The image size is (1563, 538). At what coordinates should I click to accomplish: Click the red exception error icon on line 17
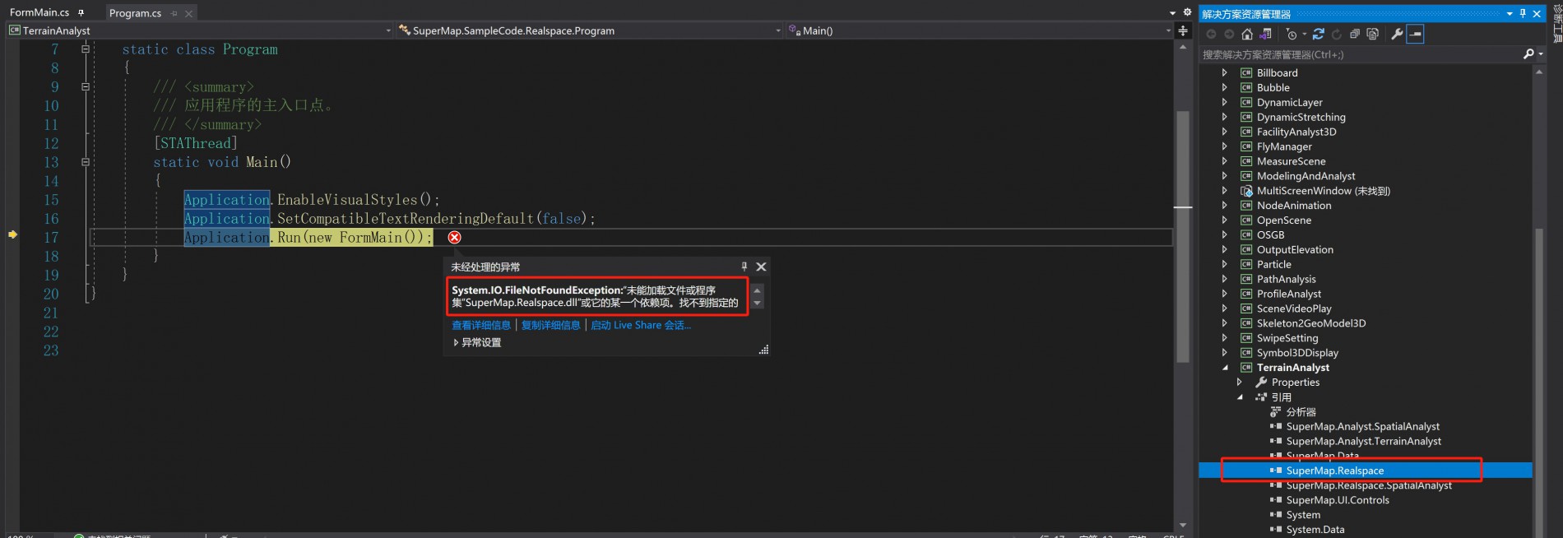454,237
